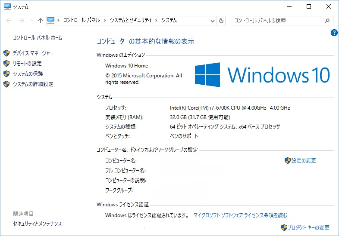Click the i7-6700K processor value text
Screen dimensions: 339x236
point(230,108)
